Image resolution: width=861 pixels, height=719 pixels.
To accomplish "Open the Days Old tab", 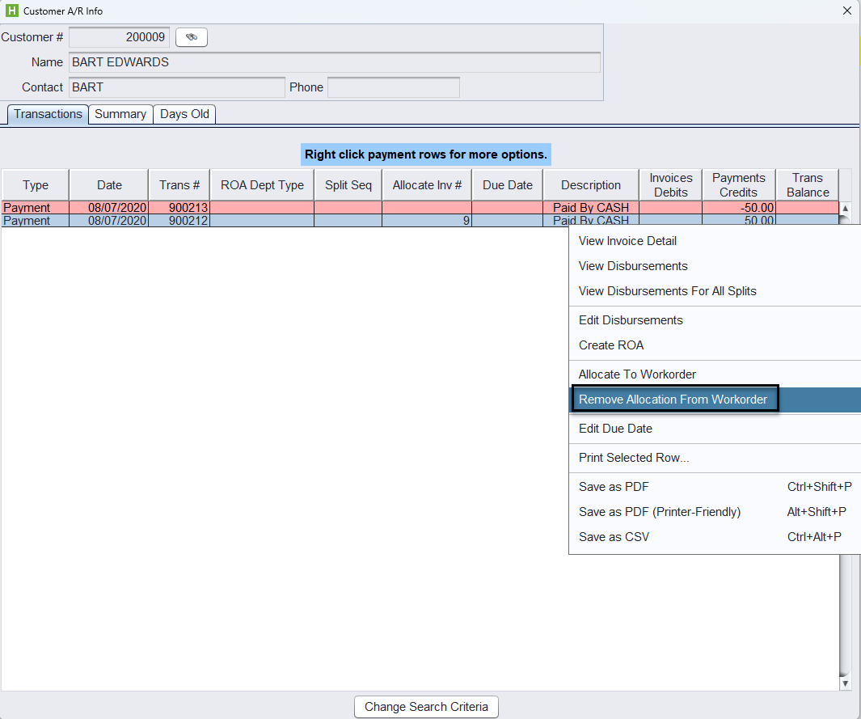I will [184, 114].
